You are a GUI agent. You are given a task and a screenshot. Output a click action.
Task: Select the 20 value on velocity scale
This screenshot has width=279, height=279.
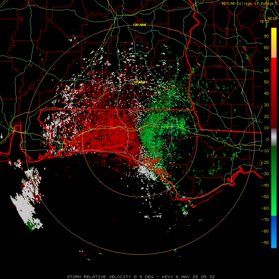coord(266,116)
